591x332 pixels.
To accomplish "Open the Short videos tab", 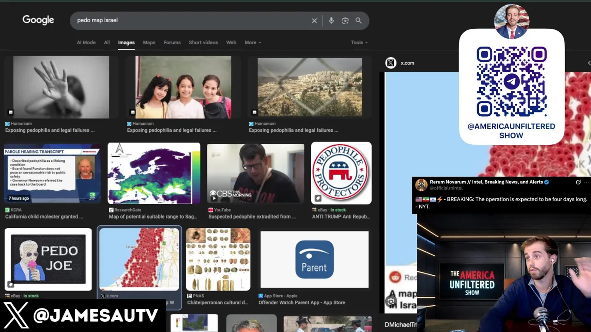I will (203, 42).
